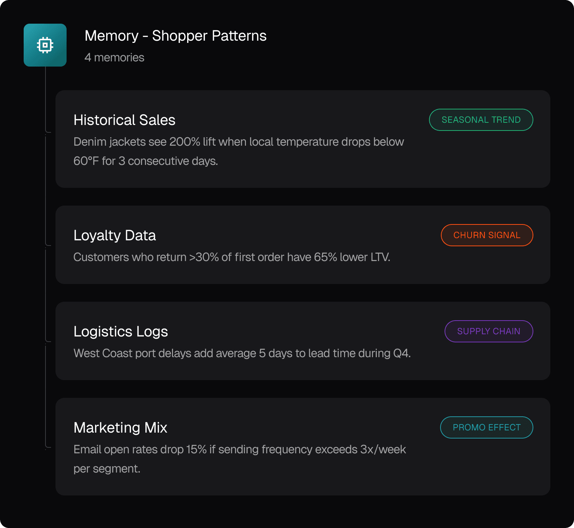
Task: Click the 65% lower LTV description text
Action: point(232,257)
